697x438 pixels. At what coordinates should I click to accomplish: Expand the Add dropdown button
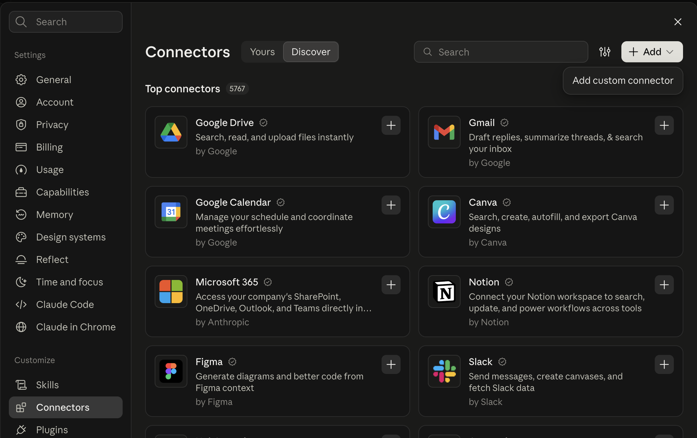pos(652,52)
